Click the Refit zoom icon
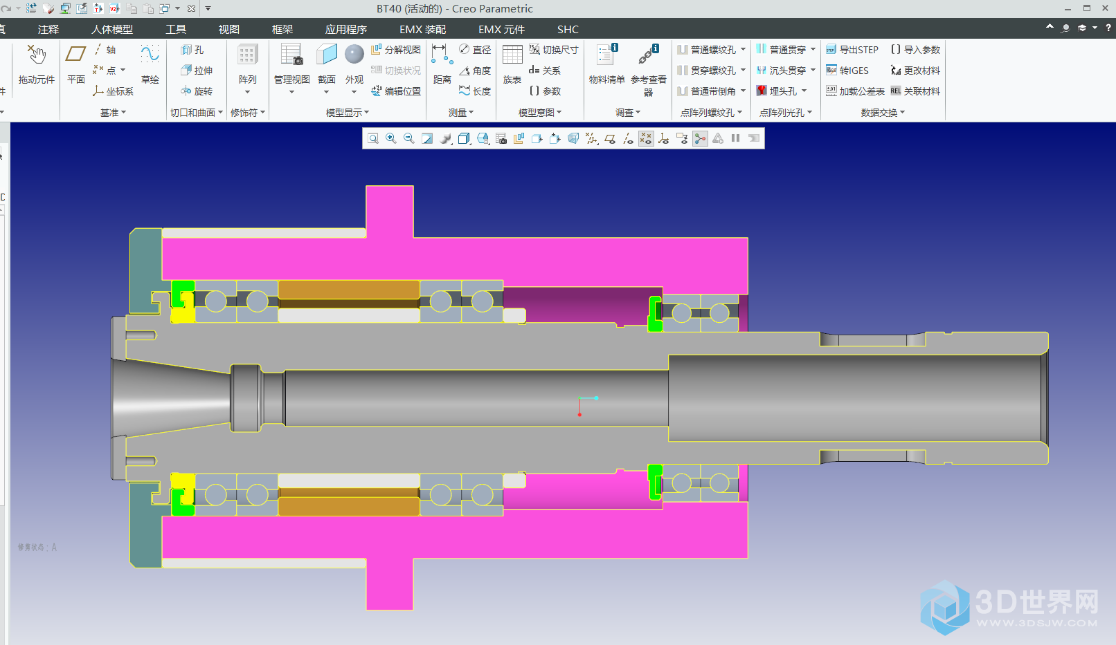Image resolution: width=1116 pixels, height=645 pixels. (x=373, y=138)
